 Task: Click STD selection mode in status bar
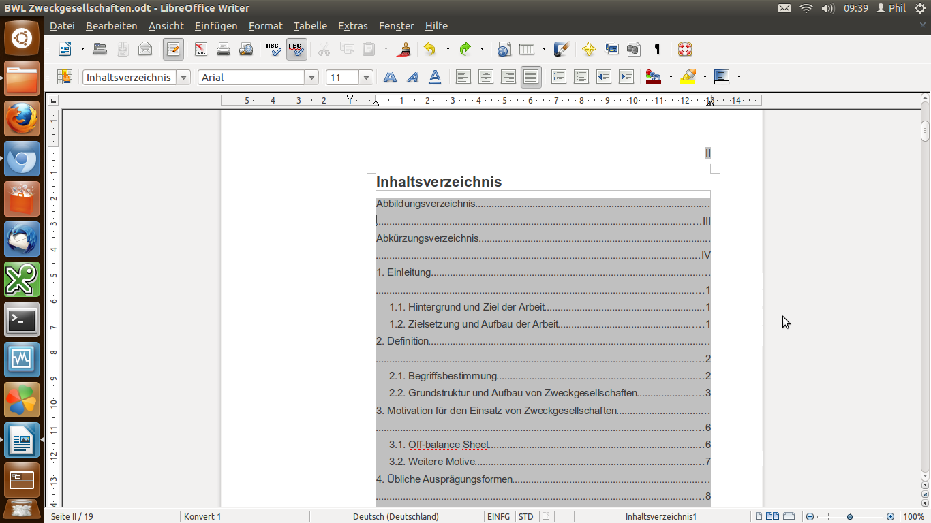click(x=526, y=516)
